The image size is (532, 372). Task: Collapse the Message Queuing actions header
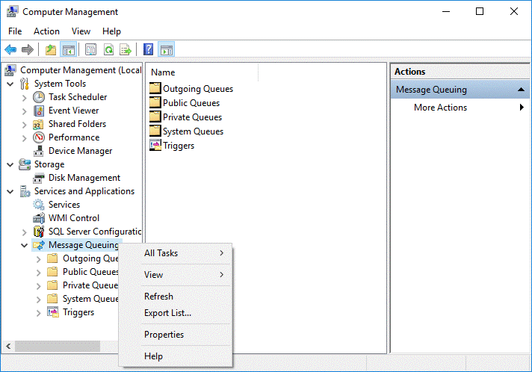click(520, 90)
